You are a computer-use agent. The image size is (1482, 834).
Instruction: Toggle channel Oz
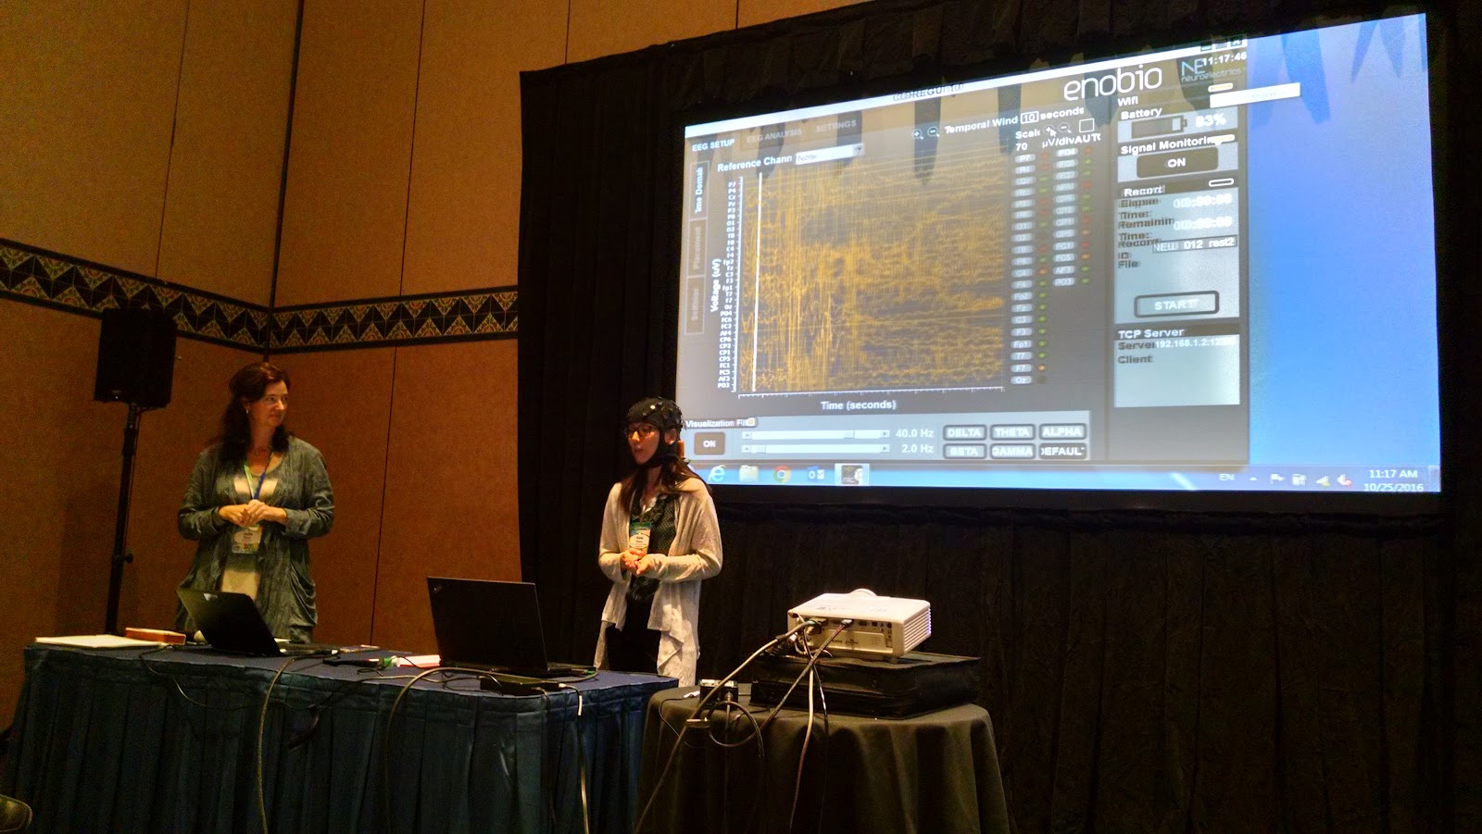click(x=1022, y=380)
